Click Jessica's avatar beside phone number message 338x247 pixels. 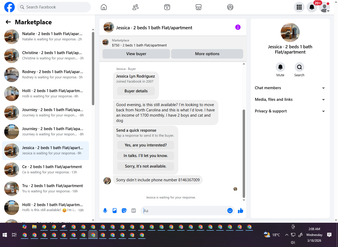pyautogui.click(x=107, y=180)
